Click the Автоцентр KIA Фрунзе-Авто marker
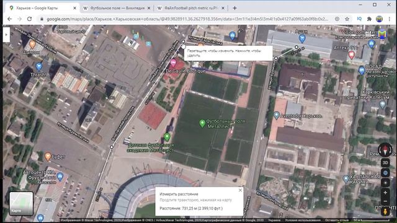This screenshot has width=397, height=223. tap(60, 177)
